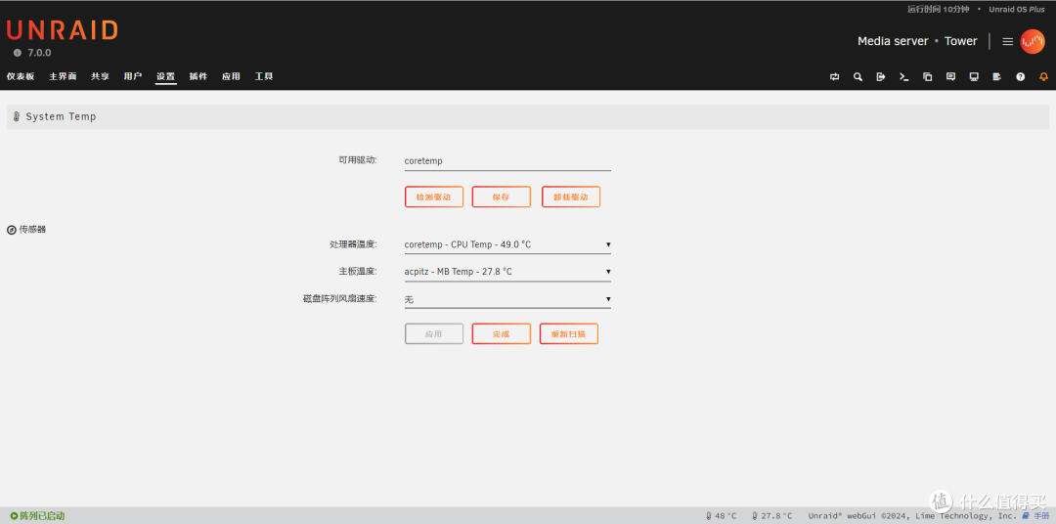Click the 主板温度 label
1056x524 pixels.
(x=358, y=271)
